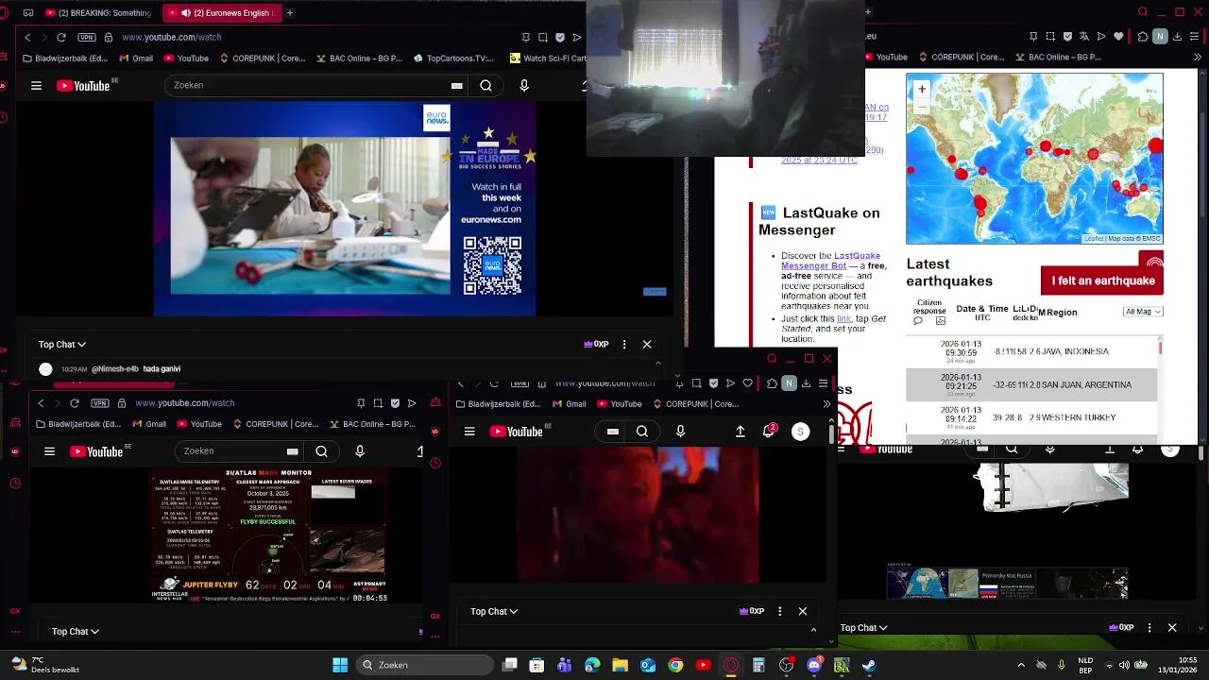Screen dimensions: 1209x680
Task: Open YouTube guide menu in bottom-left window
Action: 49,451
